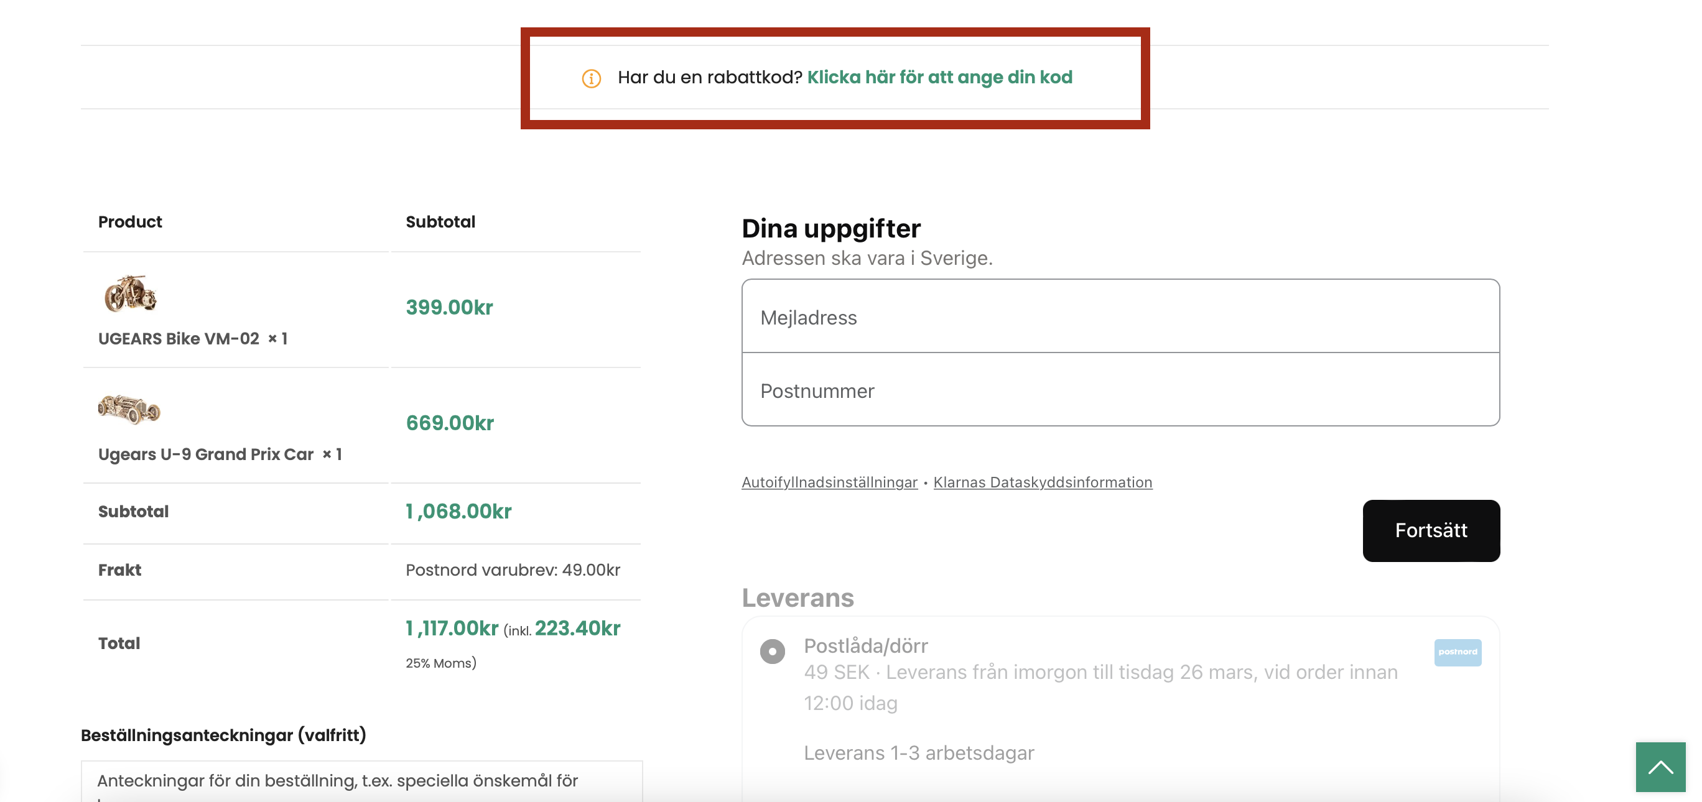Click the orange info icon beside rabattkod
Image resolution: width=1702 pixels, height=802 pixels.
[592, 78]
